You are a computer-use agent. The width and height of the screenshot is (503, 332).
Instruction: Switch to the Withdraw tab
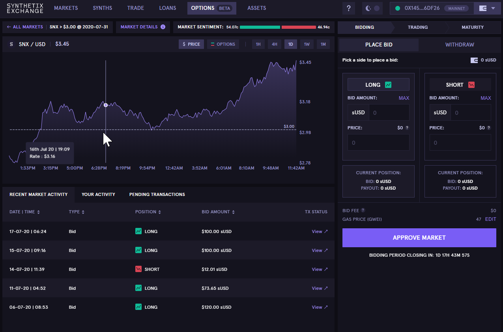click(460, 45)
